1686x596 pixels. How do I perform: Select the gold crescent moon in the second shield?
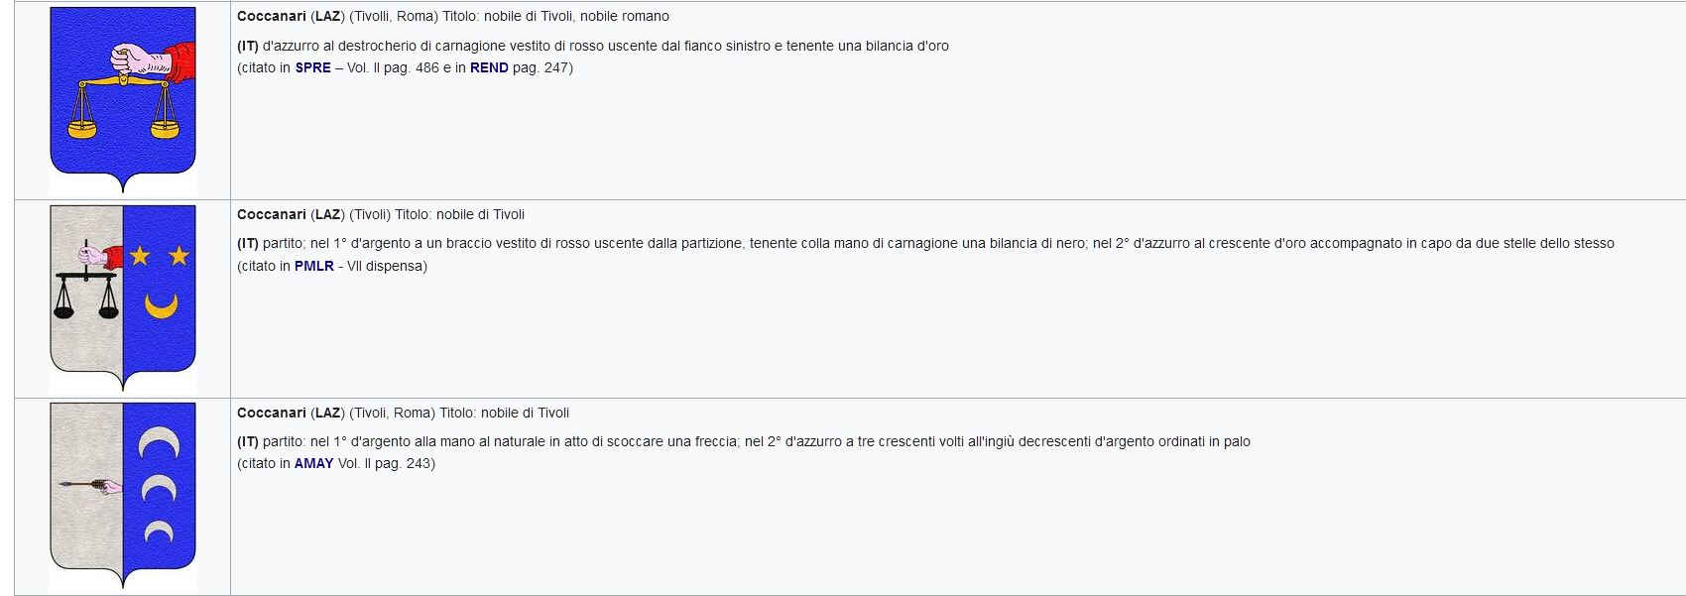(161, 305)
